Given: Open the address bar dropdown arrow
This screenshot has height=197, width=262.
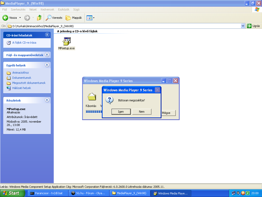Looking at the screenshot, I should (243, 26).
